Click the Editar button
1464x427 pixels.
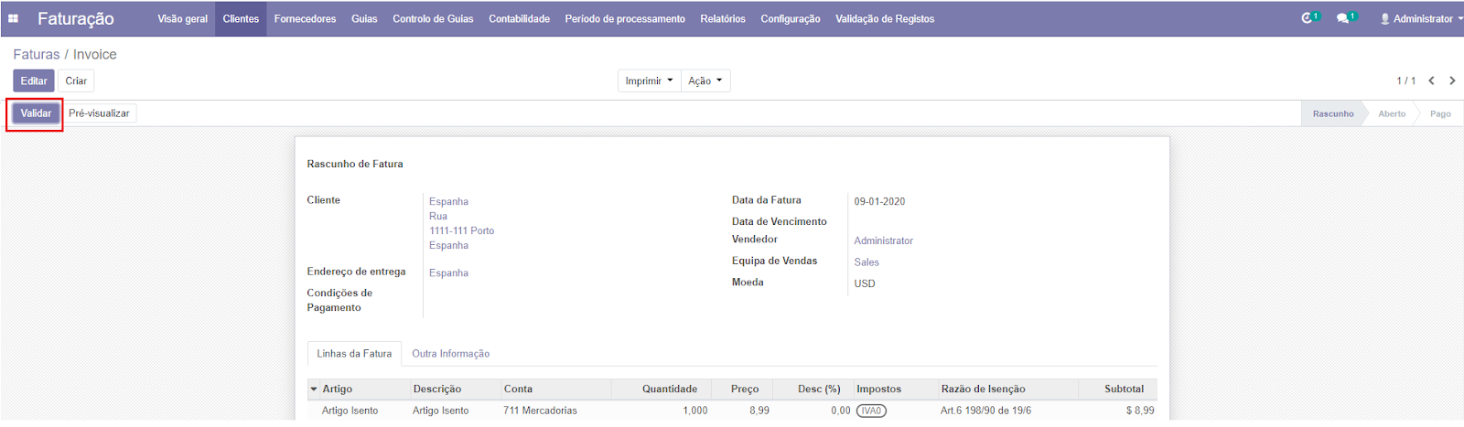(34, 80)
